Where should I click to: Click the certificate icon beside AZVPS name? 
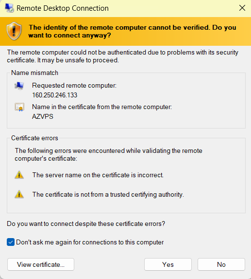[19, 107]
